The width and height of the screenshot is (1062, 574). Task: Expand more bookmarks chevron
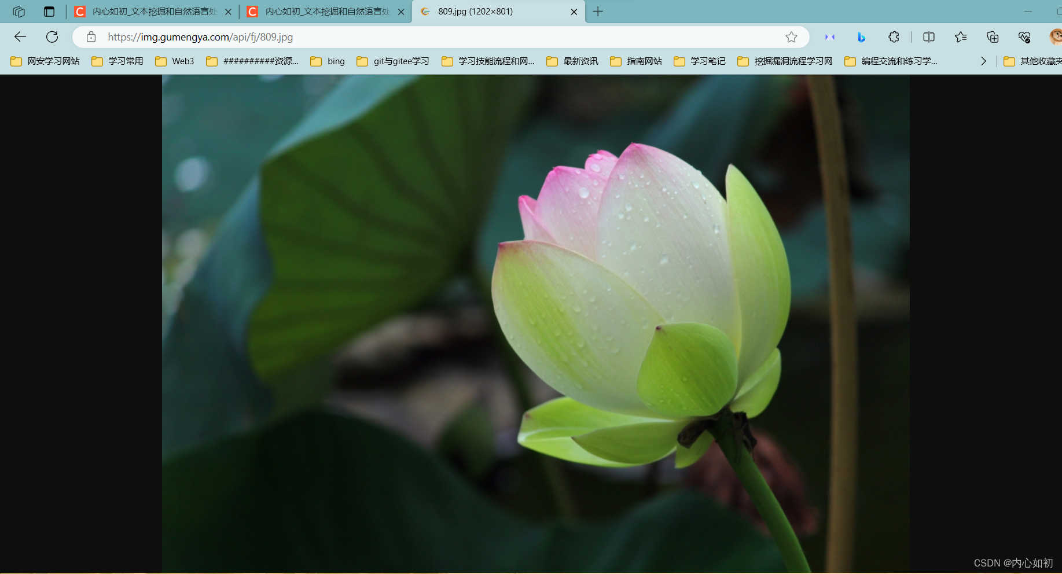pos(983,61)
